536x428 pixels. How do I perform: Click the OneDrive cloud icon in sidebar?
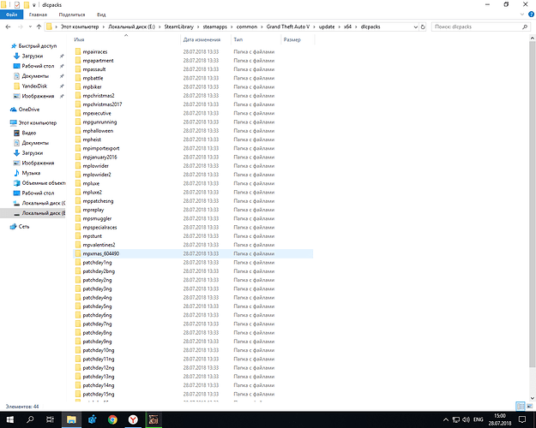12,110
